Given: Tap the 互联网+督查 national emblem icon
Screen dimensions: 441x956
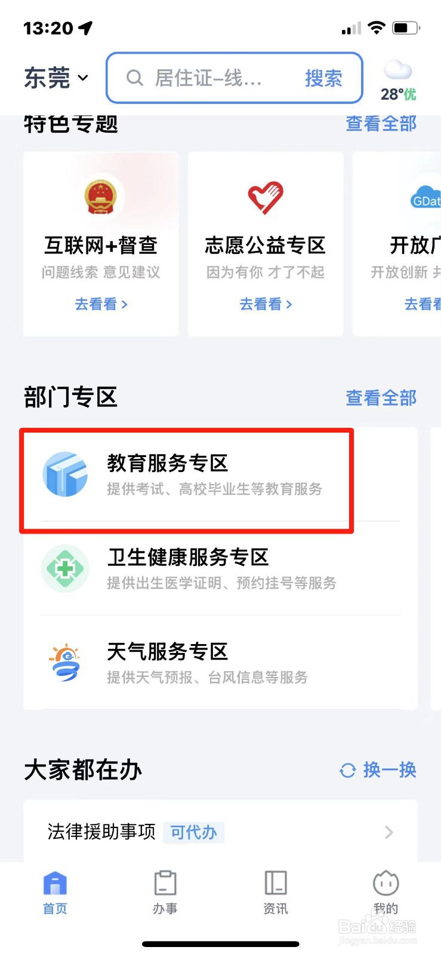Looking at the screenshot, I should tap(100, 197).
